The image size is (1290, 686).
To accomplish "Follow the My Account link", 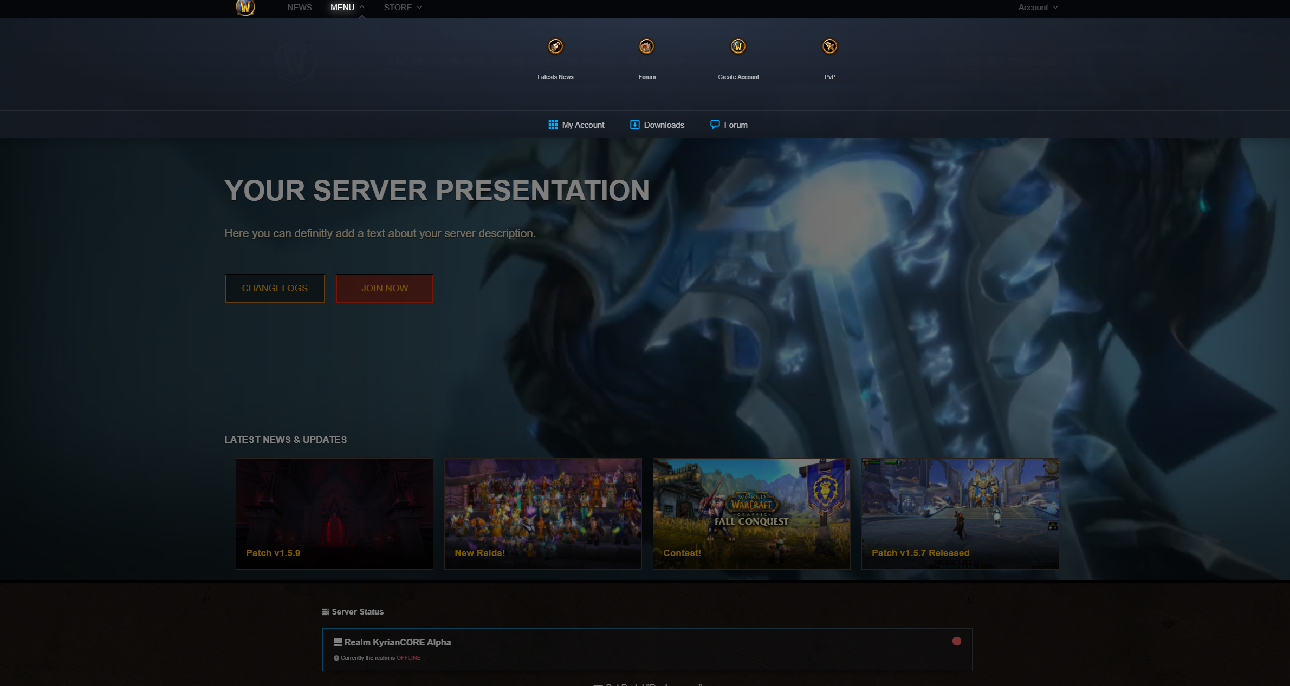I will click(583, 125).
